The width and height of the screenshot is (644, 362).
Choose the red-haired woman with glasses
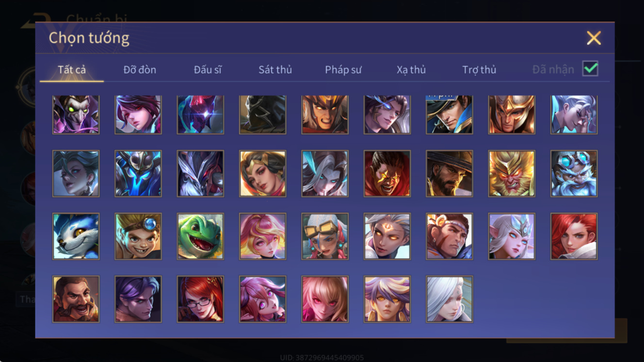coord(200,299)
